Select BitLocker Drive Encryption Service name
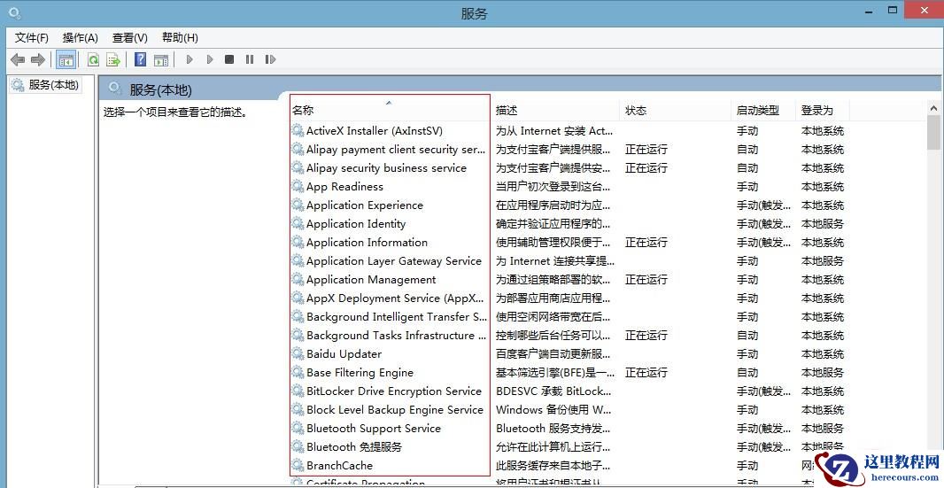This screenshot has height=488, width=944. click(394, 391)
